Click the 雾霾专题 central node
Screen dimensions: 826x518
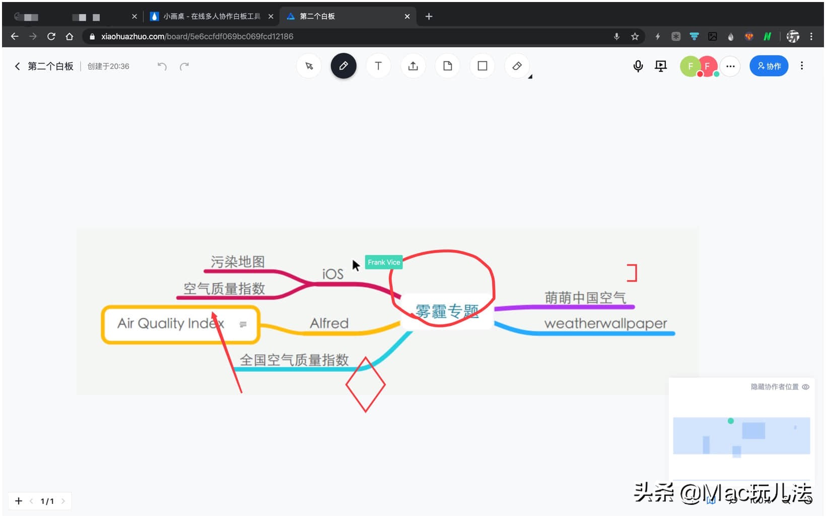click(x=447, y=311)
